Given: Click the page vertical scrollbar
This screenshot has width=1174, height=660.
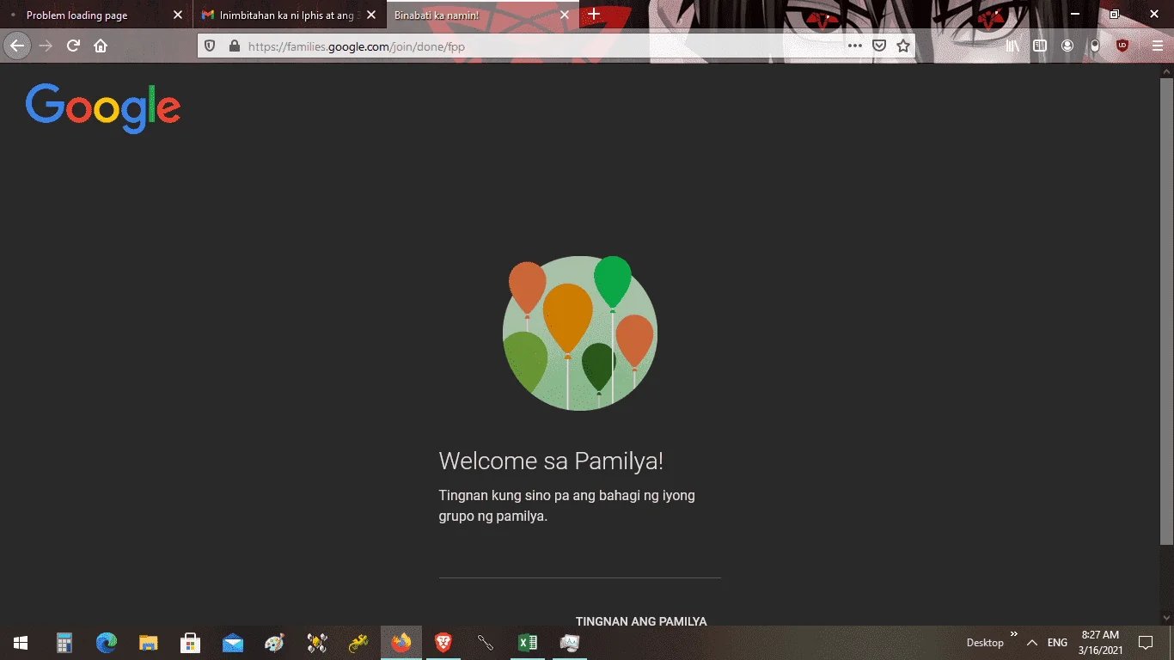Looking at the screenshot, I should 1166,311.
